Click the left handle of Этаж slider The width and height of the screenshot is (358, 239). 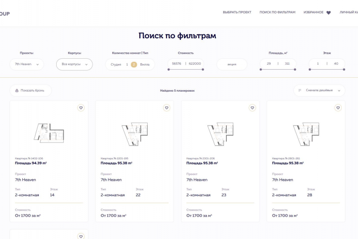tap(310, 70)
